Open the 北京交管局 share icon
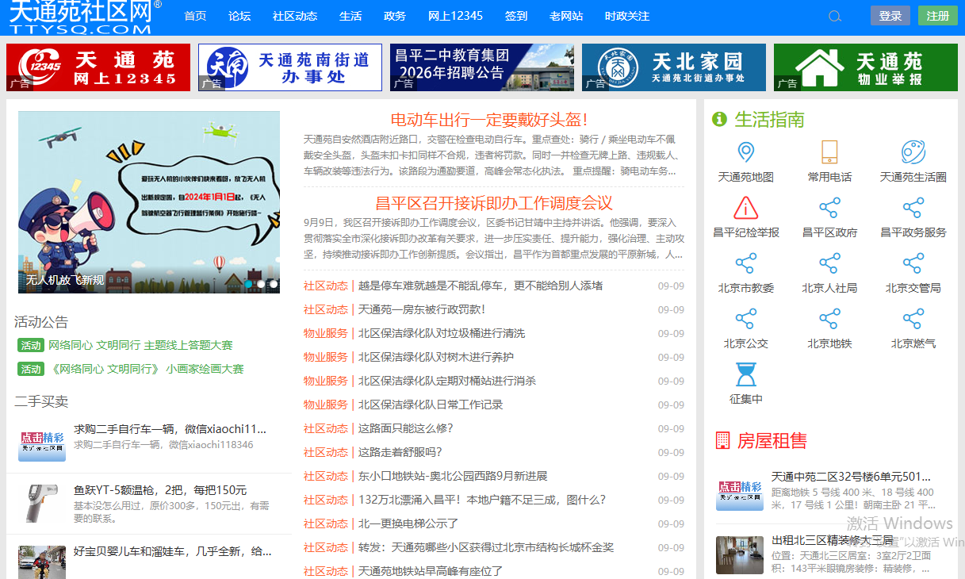This screenshot has width=965, height=579. tap(913, 263)
